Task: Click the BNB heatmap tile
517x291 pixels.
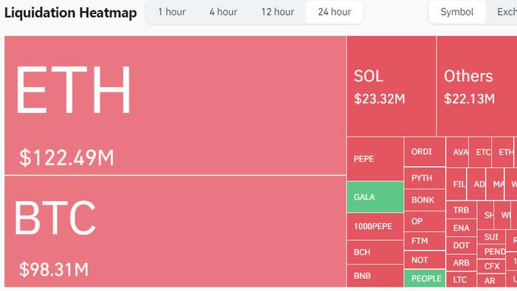Action: [x=375, y=275]
